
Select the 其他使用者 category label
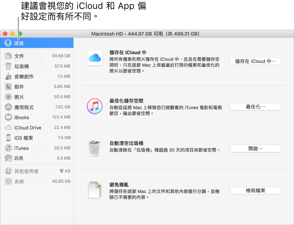(x=27, y=171)
